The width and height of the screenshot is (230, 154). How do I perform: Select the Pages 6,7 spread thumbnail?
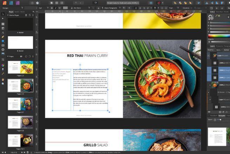[20, 104]
